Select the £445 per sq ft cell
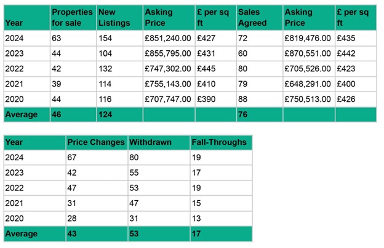 pyautogui.click(x=206, y=69)
